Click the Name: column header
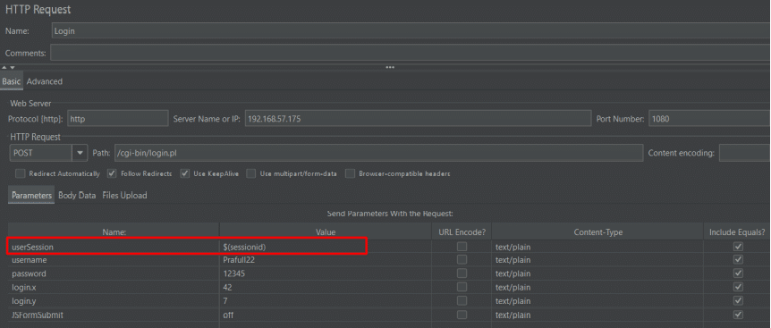 [114, 231]
